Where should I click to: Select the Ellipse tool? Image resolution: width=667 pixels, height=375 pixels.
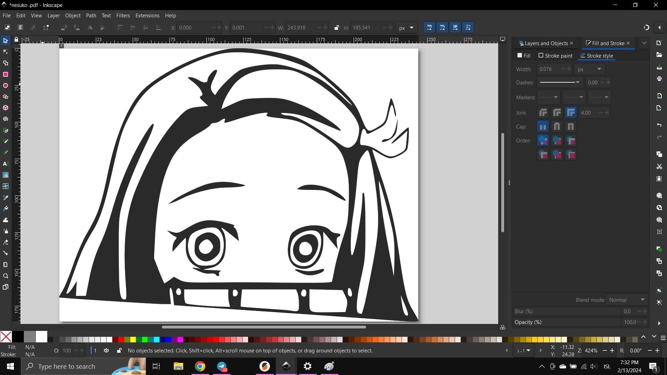[x=6, y=85]
